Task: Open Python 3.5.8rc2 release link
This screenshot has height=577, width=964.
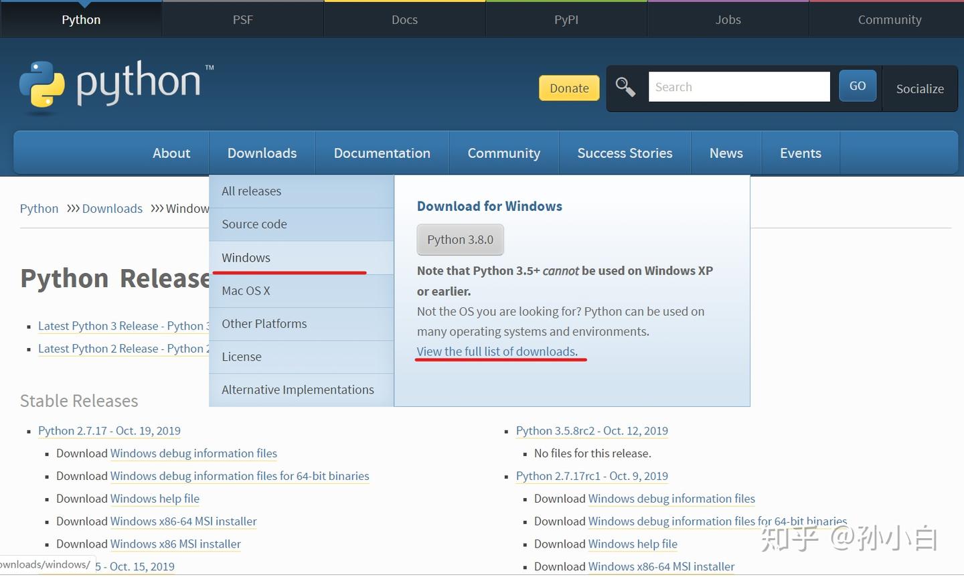Action: coord(592,431)
